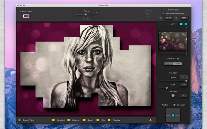Click the yellow Clip tool square

pyautogui.click(x=98, y=120)
